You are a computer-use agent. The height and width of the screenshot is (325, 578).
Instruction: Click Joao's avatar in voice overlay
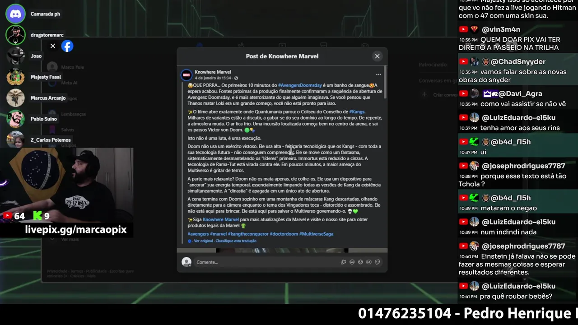coord(15,56)
